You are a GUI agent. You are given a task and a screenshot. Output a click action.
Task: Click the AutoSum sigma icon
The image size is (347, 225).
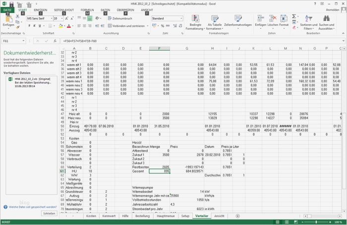point(294,16)
